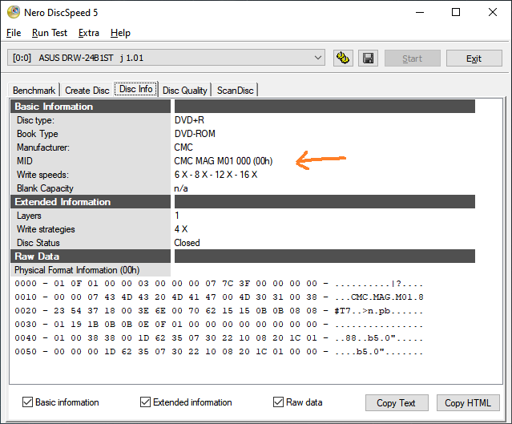Viewport: 512px width, 424px height.
Task: Click the save floppy disk icon
Action: pyautogui.click(x=368, y=59)
